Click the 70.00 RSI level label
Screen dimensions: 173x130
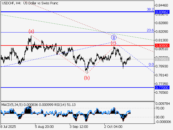coord(160,108)
